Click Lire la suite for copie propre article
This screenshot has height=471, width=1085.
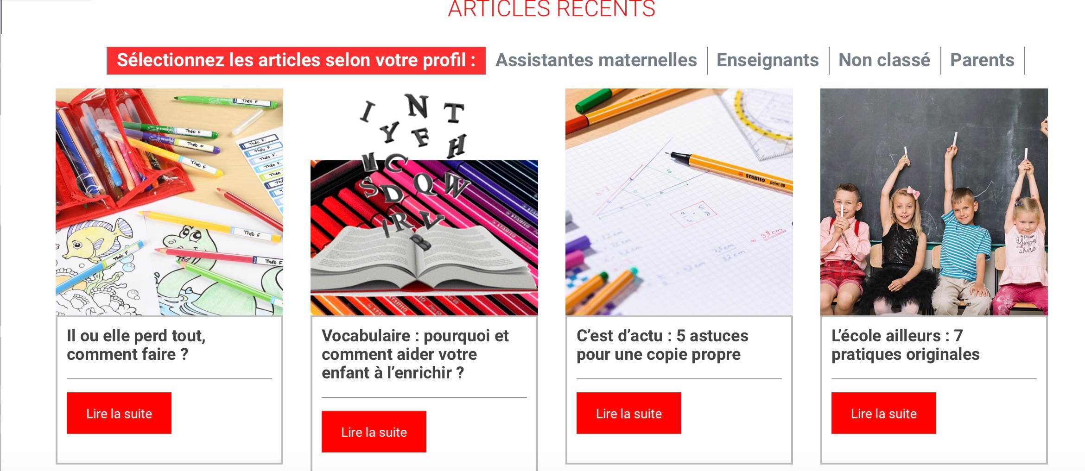pos(629,413)
